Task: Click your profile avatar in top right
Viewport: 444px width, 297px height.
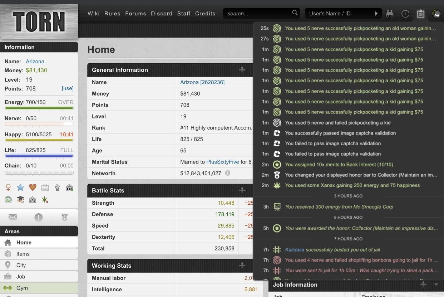Action: [x=436, y=14]
